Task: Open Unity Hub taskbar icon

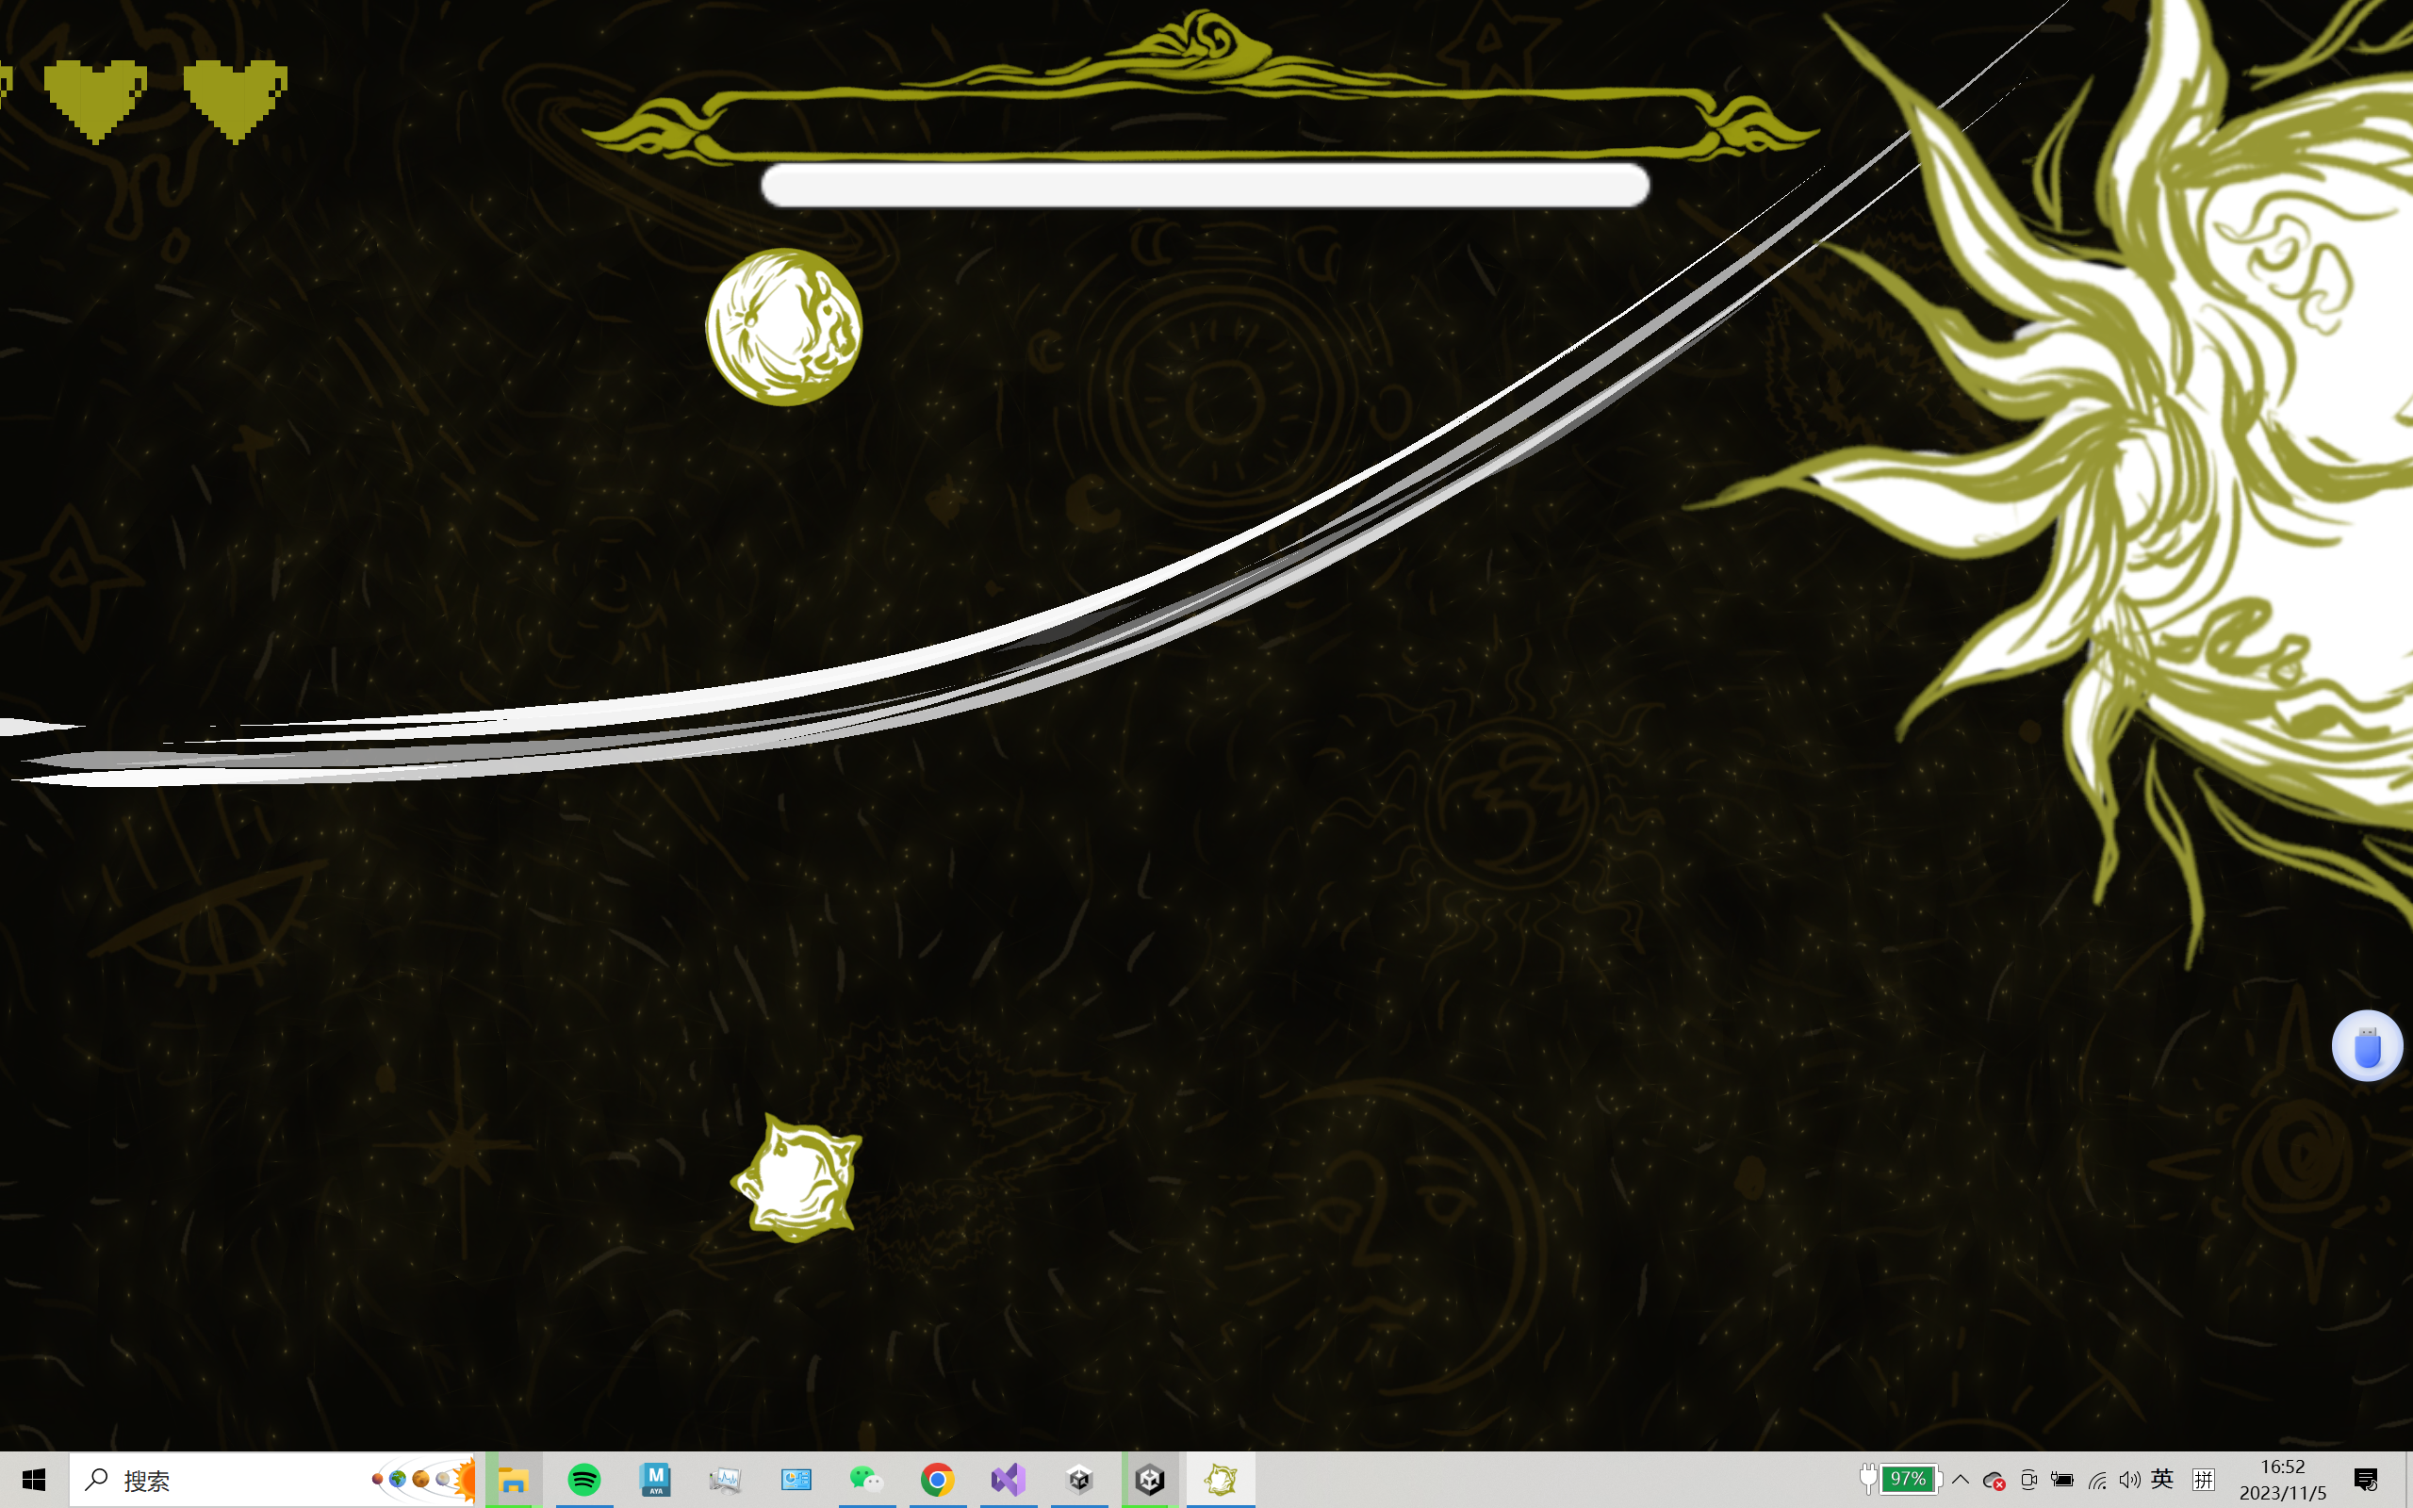Action: [x=1079, y=1480]
